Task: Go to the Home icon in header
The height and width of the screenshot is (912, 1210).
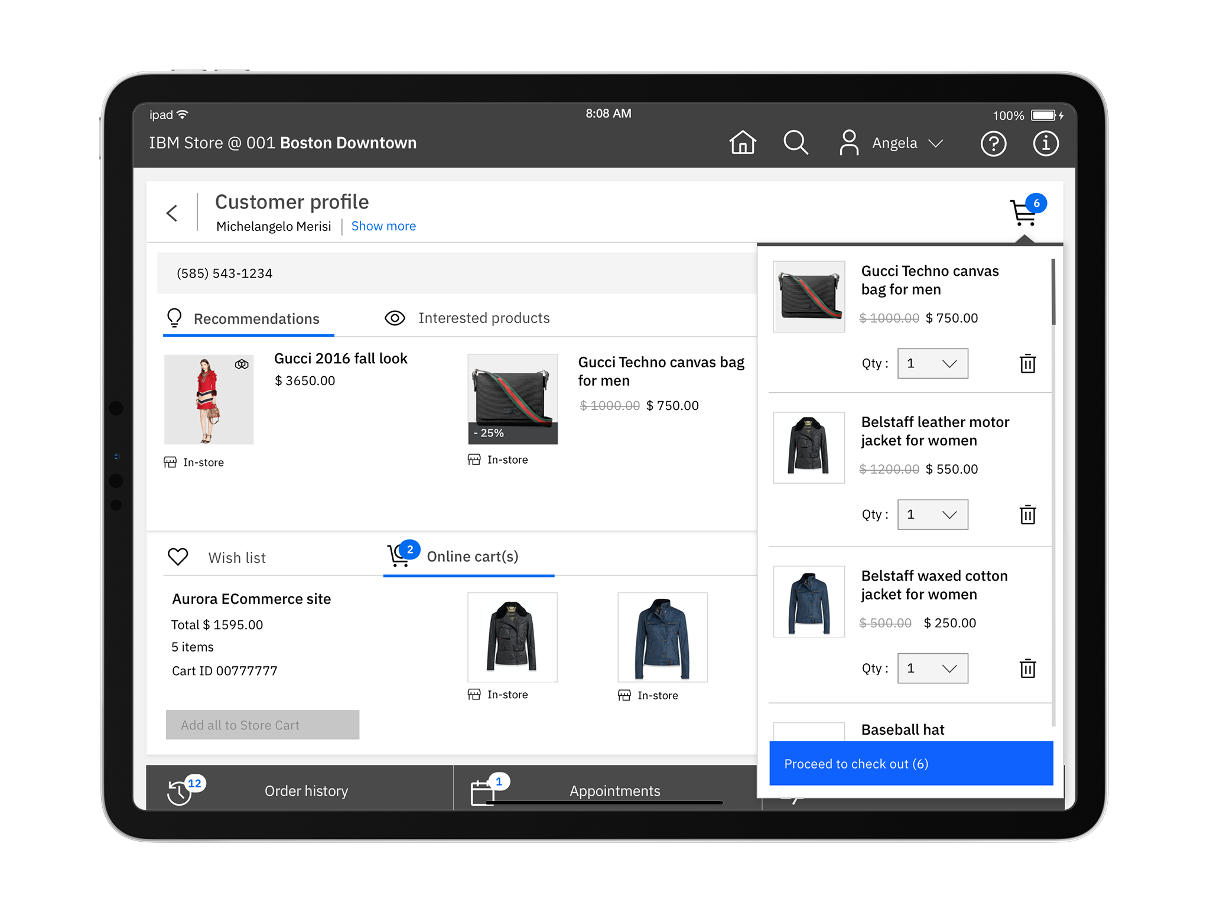Action: pyautogui.click(x=743, y=143)
